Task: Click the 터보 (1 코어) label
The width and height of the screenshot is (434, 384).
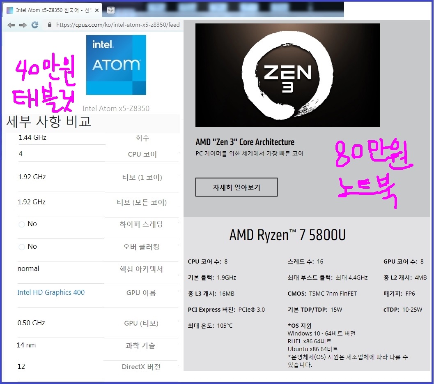Action: click(142, 177)
